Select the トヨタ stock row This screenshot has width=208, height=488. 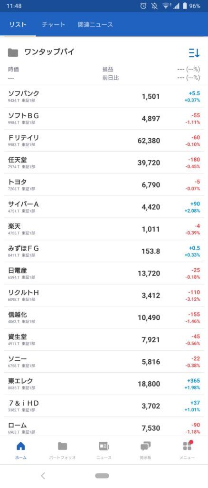click(x=104, y=184)
